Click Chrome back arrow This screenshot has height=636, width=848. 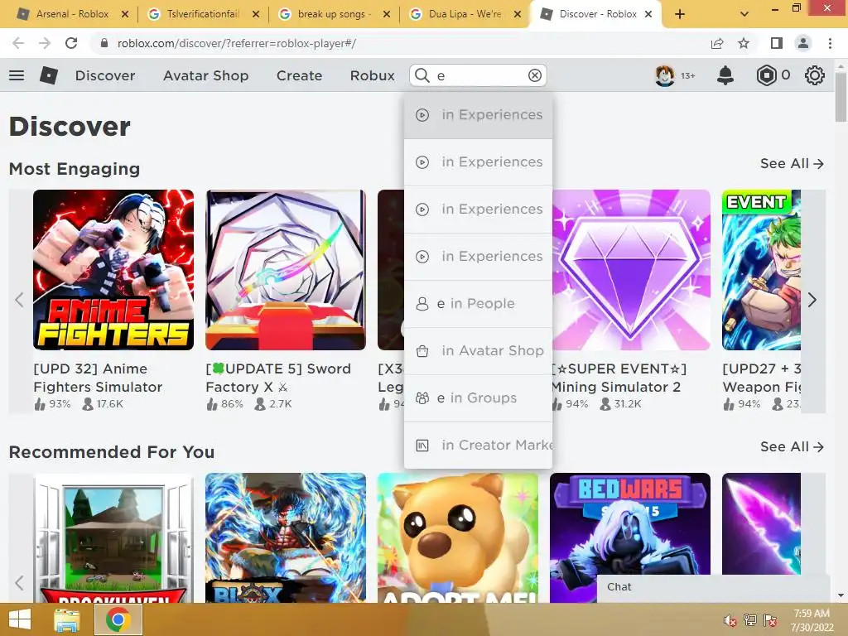18,43
